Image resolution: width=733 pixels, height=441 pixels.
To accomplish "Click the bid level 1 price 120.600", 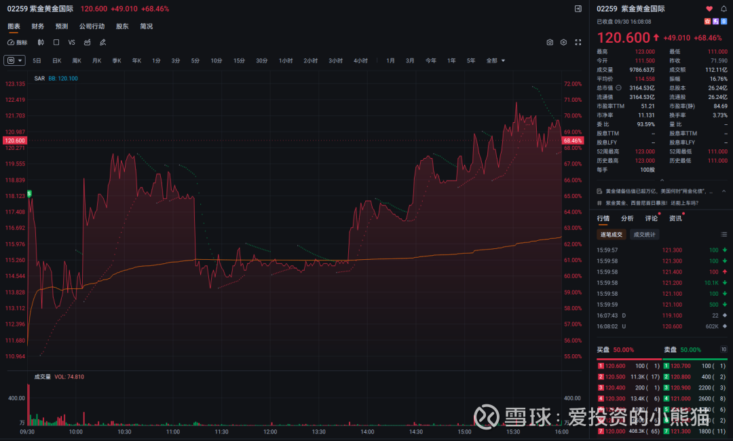I will tap(615, 366).
